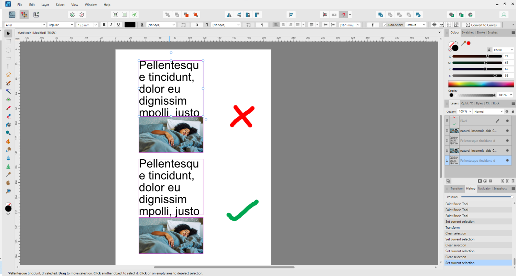The image size is (516, 276).
Task: Open the Layer menu
Action: point(45,5)
